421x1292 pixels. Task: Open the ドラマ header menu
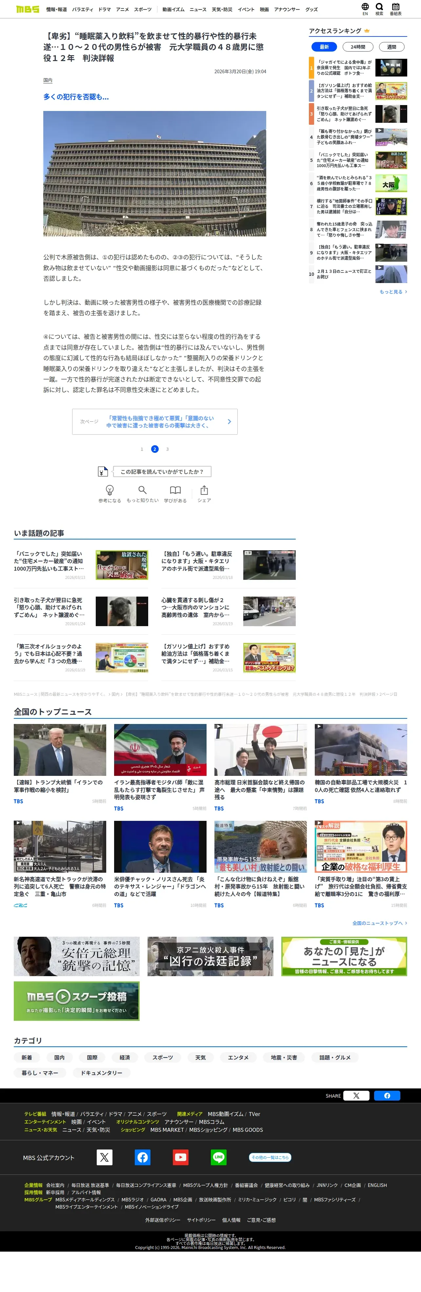point(105,10)
